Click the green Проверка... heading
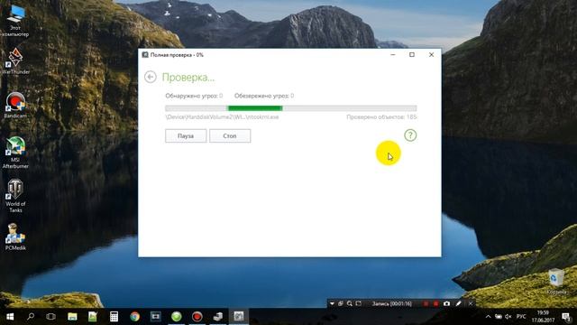This screenshot has width=577, height=325. point(188,78)
